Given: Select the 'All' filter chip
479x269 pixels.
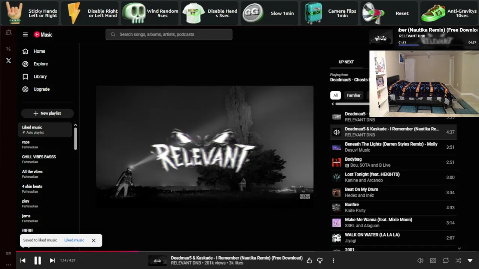Looking at the screenshot, I should [x=335, y=95].
